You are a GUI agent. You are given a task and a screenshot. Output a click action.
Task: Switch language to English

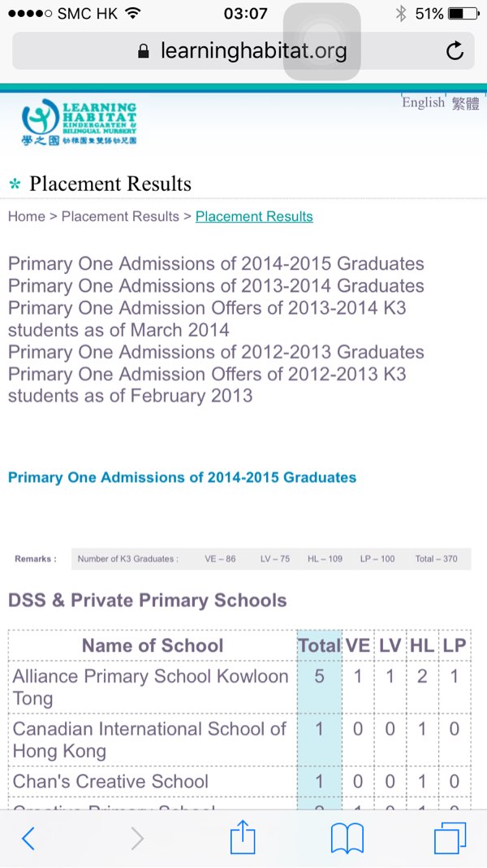(423, 102)
